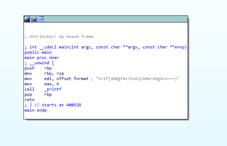This screenshot has height=146, width=227.
Task: Select the bp-based frame attributes comment
Action: tap(59, 36)
